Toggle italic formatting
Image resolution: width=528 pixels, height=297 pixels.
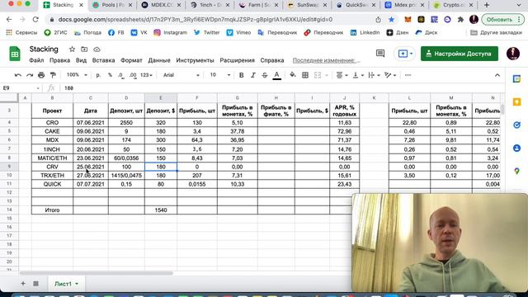(x=253, y=75)
